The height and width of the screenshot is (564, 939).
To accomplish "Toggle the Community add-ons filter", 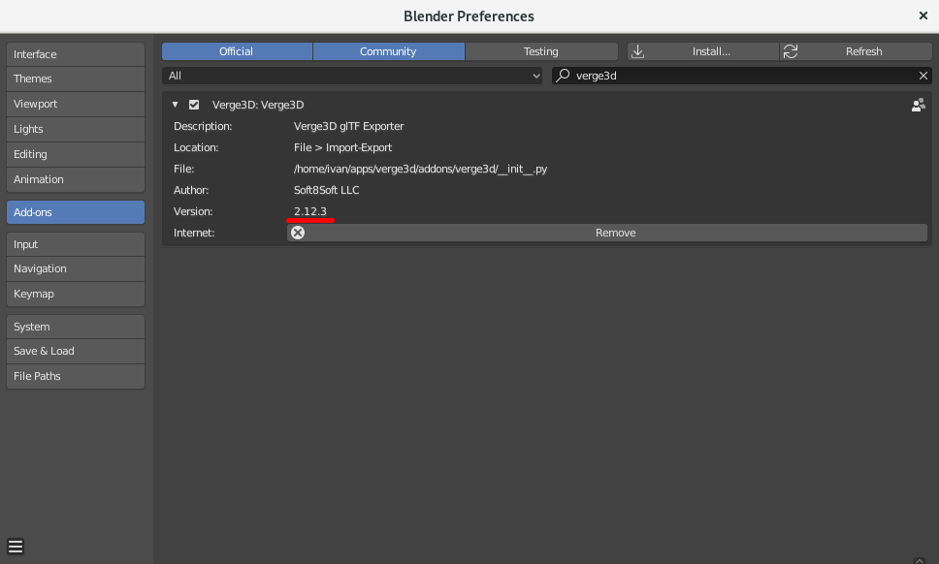I will (x=388, y=51).
